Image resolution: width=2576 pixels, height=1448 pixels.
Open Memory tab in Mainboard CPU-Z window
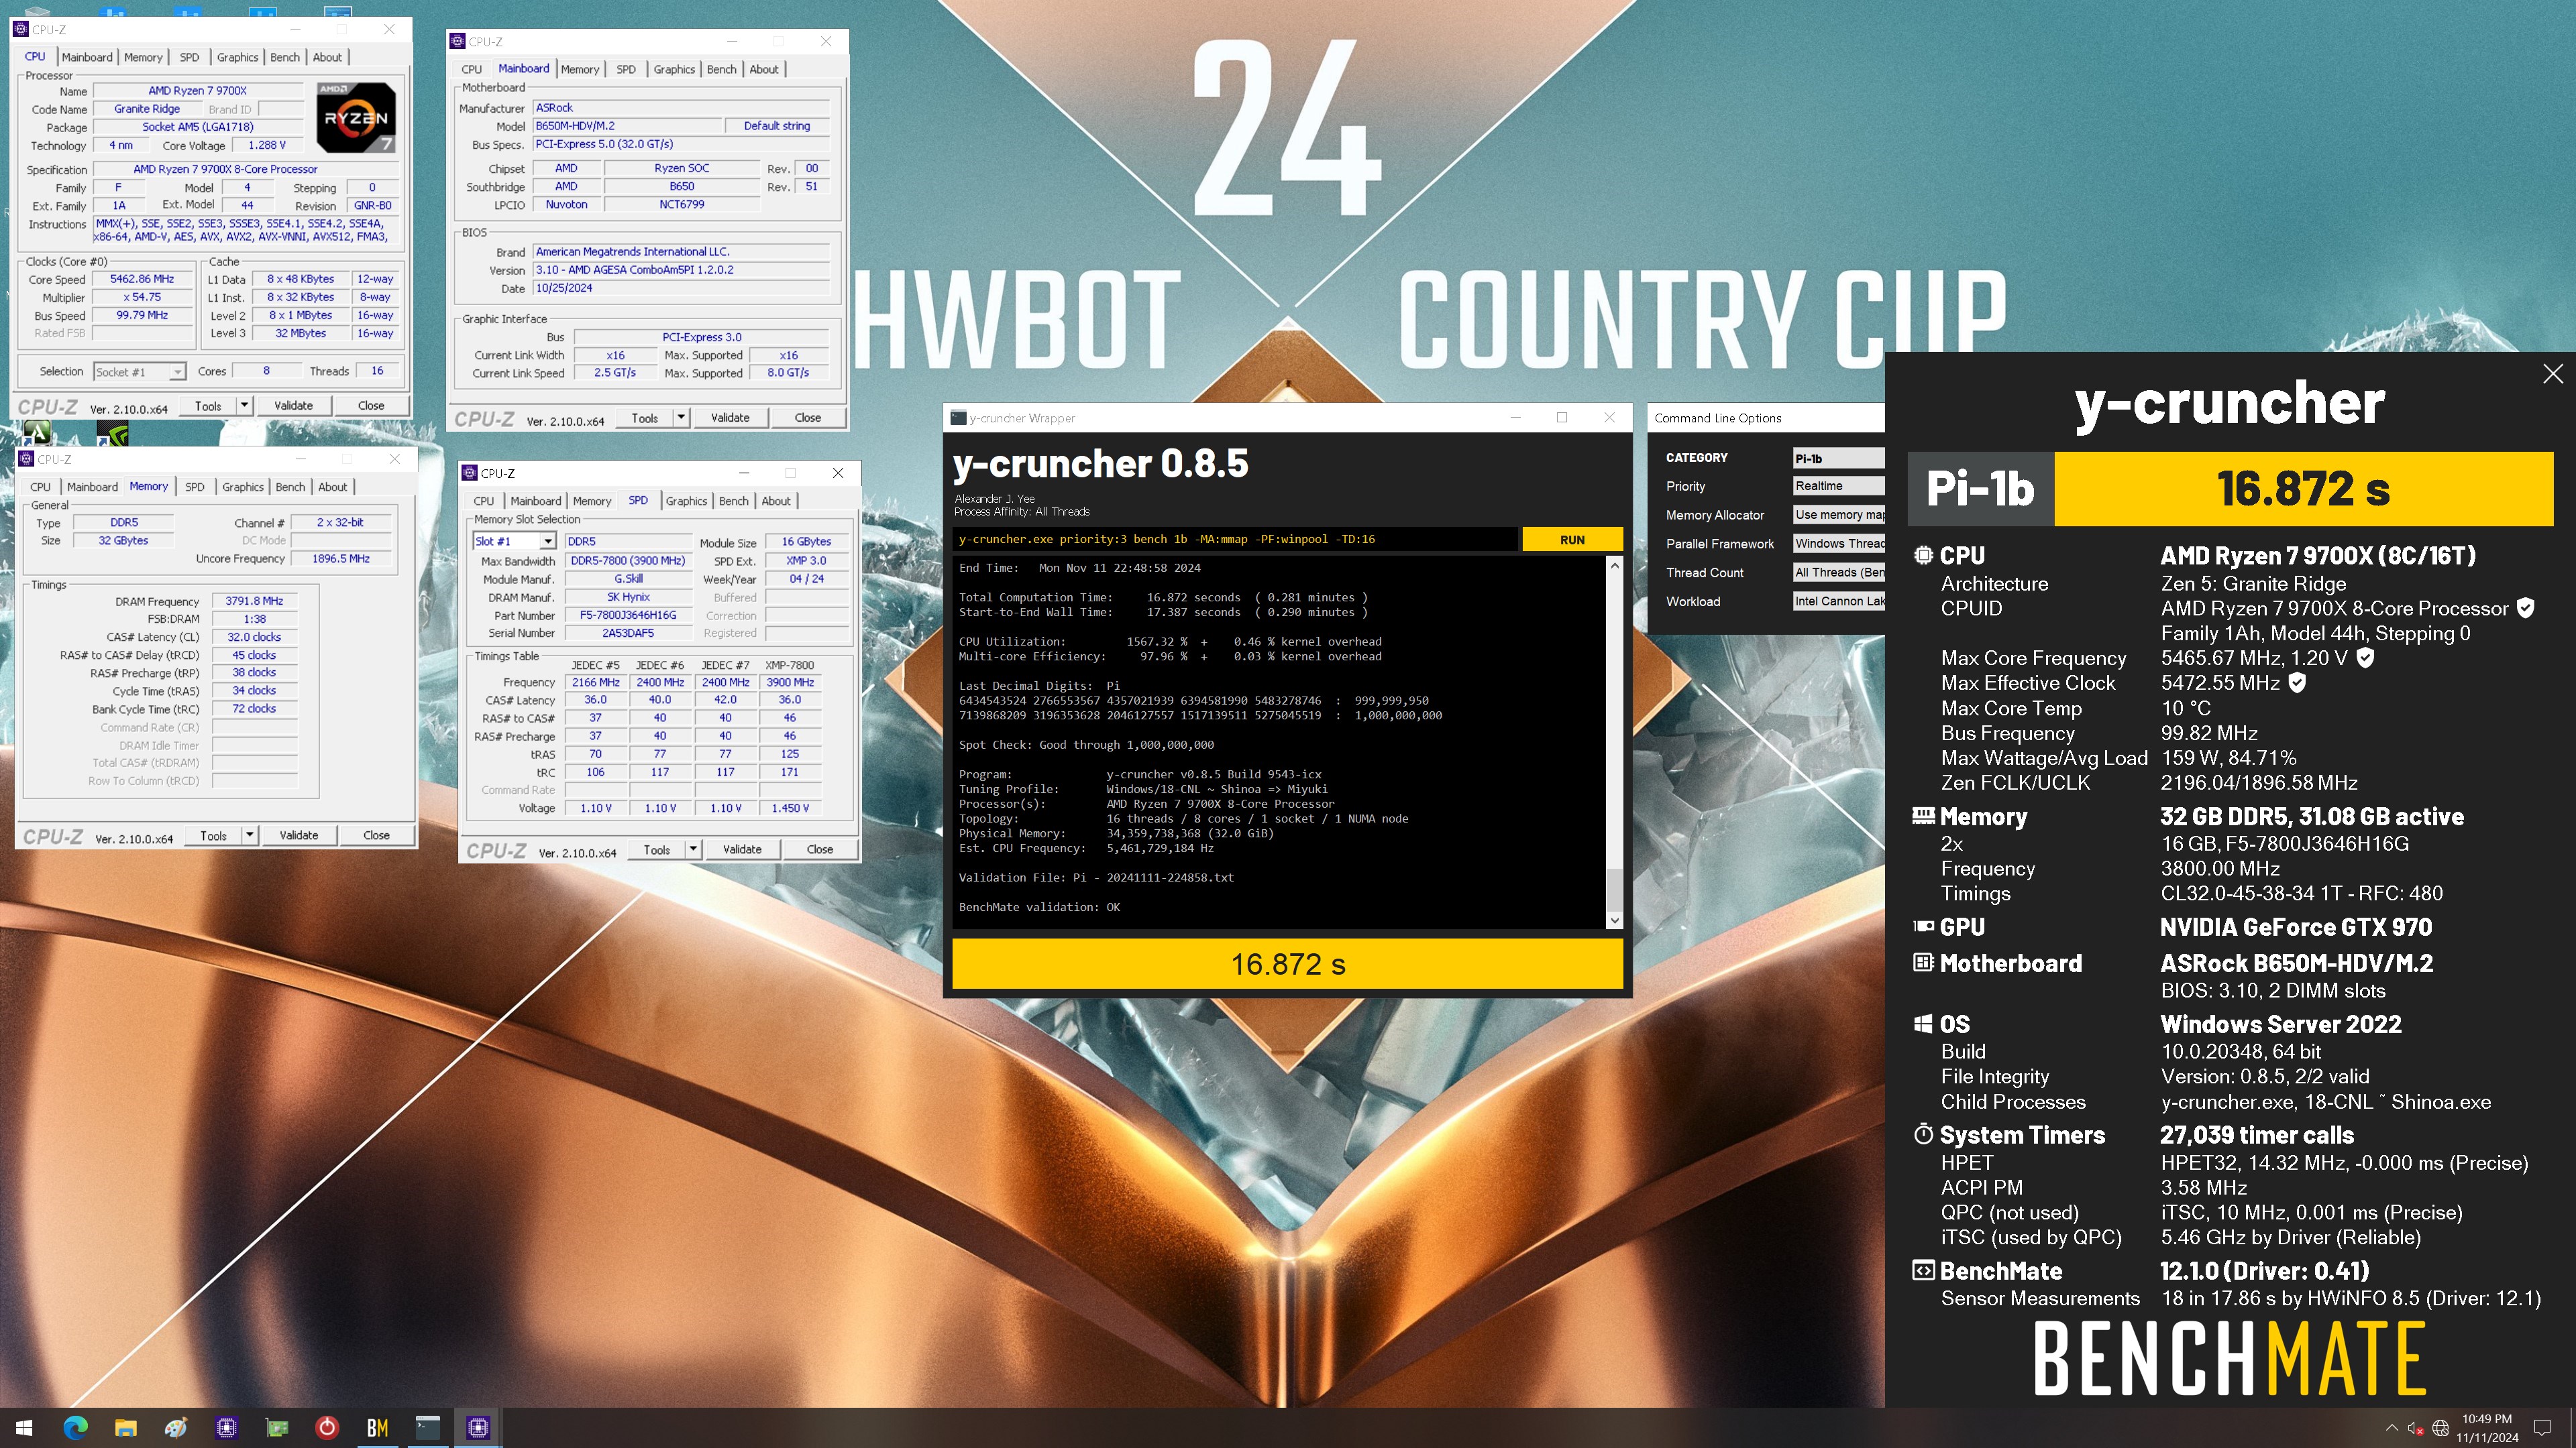click(x=580, y=69)
